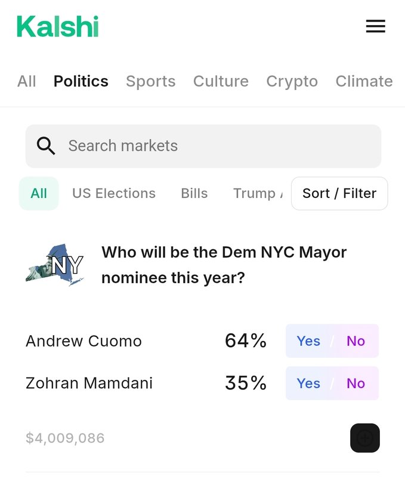This screenshot has height=477, width=405.
Task: Select the All filter chip
Action: point(39,193)
